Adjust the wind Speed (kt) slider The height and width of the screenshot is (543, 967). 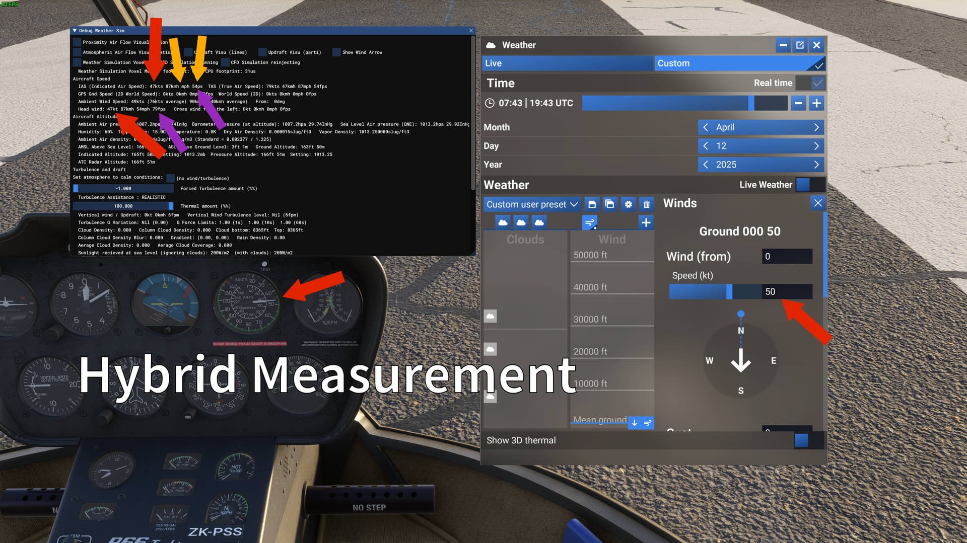coord(715,292)
